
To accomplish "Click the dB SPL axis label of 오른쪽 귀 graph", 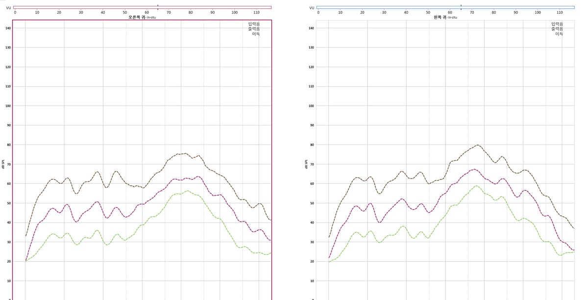I will 4,163.
